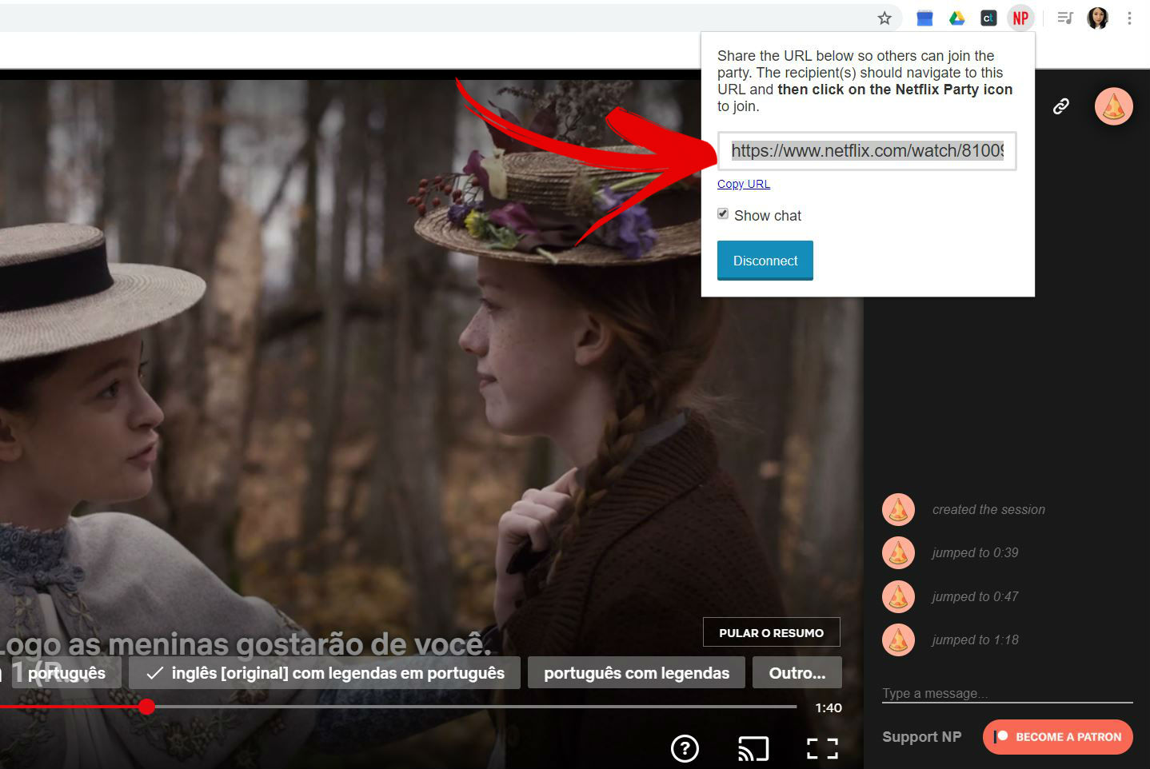Open the dark extension icon beside the NP icon
The width and height of the screenshot is (1150, 769).
pyautogui.click(x=988, y=18)
